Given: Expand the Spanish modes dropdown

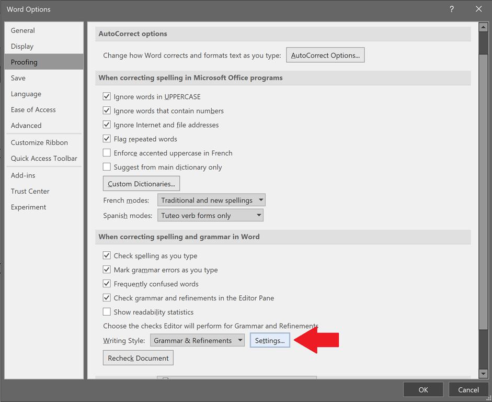Looking at the screenshot, I should [x=210, y=216].
